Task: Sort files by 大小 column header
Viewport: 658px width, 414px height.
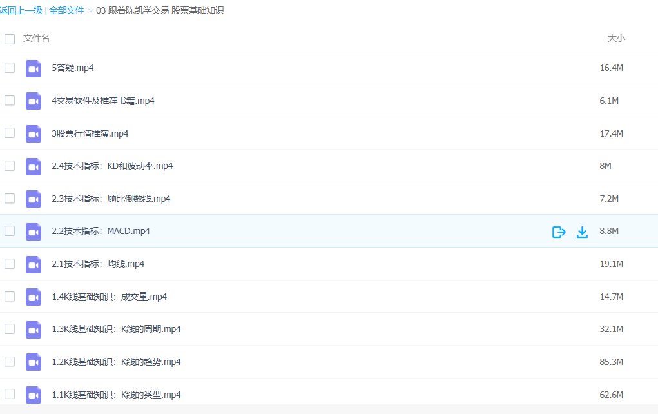Action: tap(615, 38)
